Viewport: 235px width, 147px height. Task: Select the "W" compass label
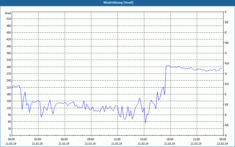(x=226, y=74)
